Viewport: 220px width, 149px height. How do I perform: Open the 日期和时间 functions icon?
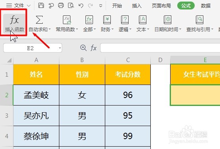click(167, 20)
